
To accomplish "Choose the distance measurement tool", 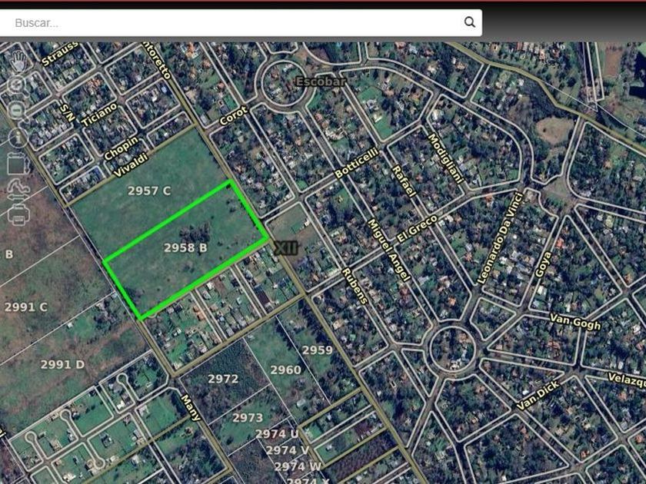I will 18,190.
